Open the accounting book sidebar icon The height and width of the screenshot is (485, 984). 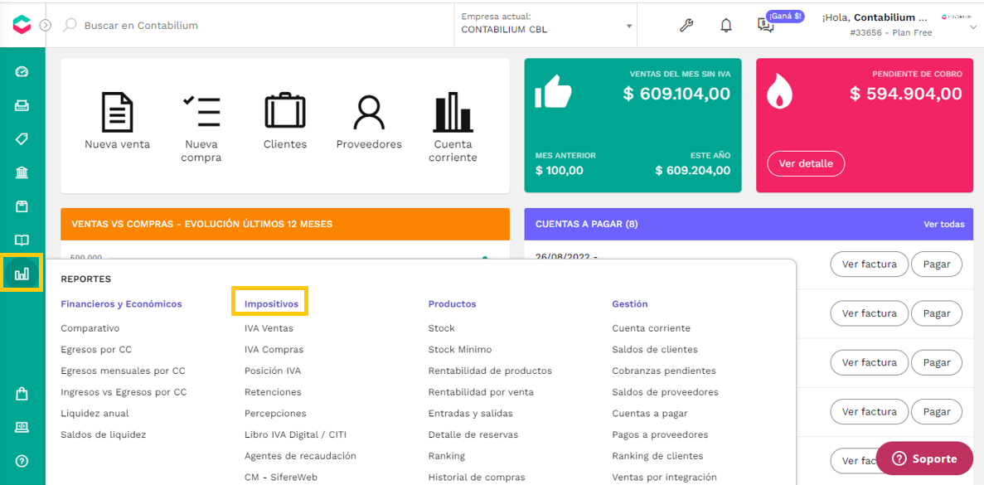[22, 240]
